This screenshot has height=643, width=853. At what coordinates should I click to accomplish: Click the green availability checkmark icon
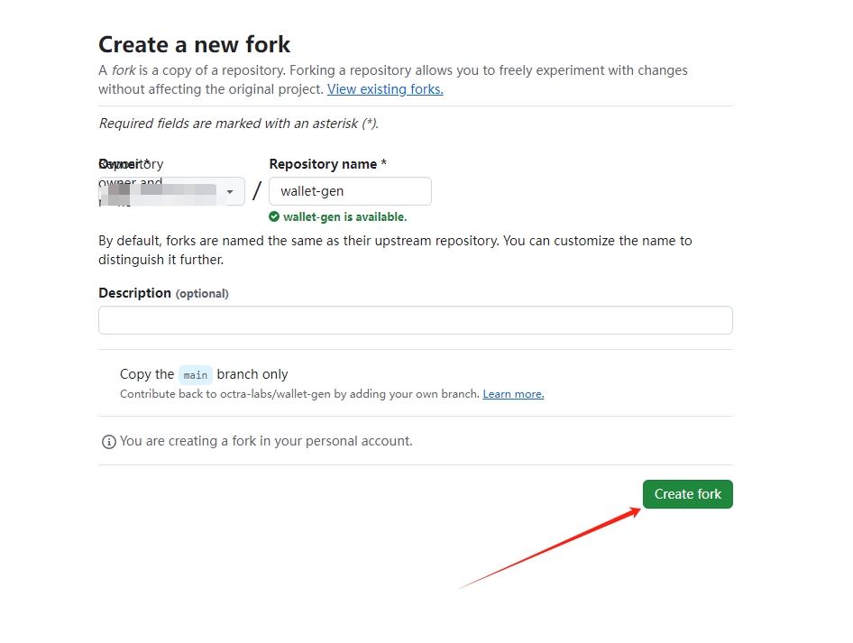[274, 216]
